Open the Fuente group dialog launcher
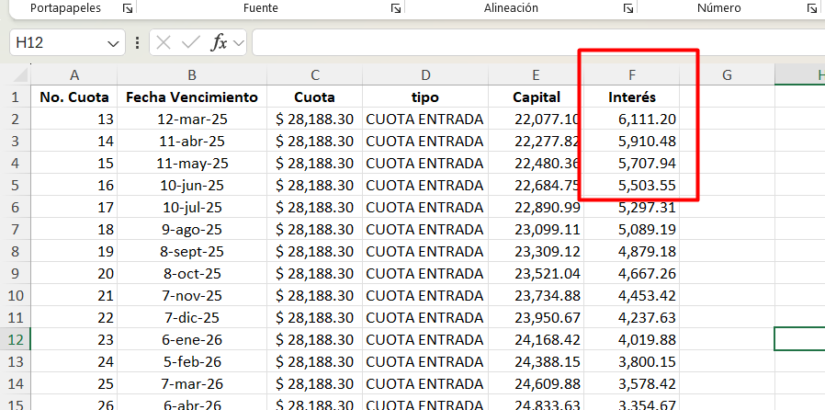825x410 pixels. point(395,8)
